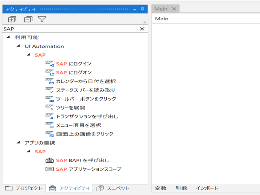Open the 引数 panel
This screenshot has width=260, height=195.
[x=181, y=188]
